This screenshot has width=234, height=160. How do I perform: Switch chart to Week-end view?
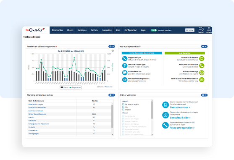109,87
